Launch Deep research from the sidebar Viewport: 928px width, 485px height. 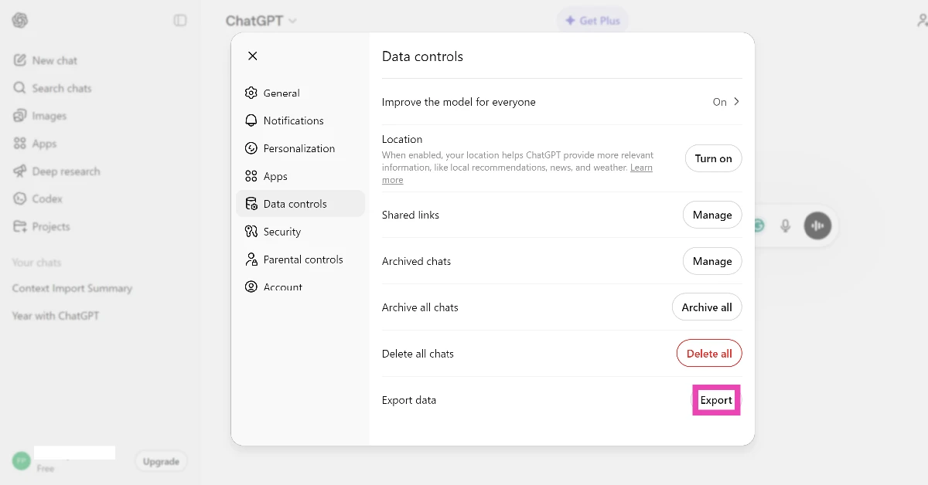(x=66, y=171)
